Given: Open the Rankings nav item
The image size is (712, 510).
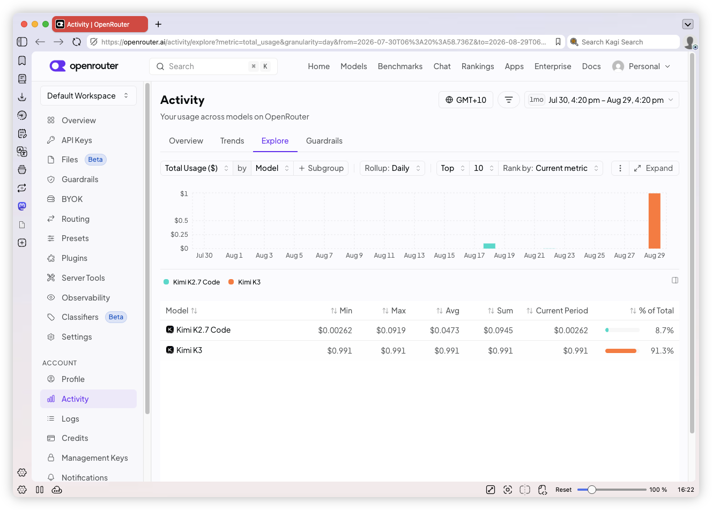Looking at the screenshot, I should 478,66.
